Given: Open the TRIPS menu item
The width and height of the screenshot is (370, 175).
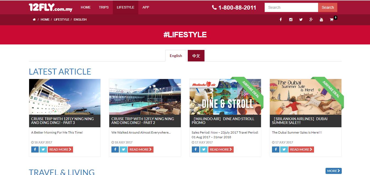Looking at the screenshot, I should (x=104, y=7).
